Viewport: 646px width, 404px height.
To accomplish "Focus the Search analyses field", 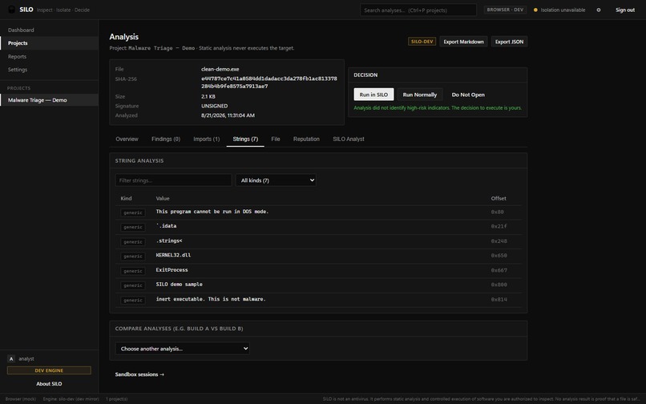I will (x=418, y=10).
